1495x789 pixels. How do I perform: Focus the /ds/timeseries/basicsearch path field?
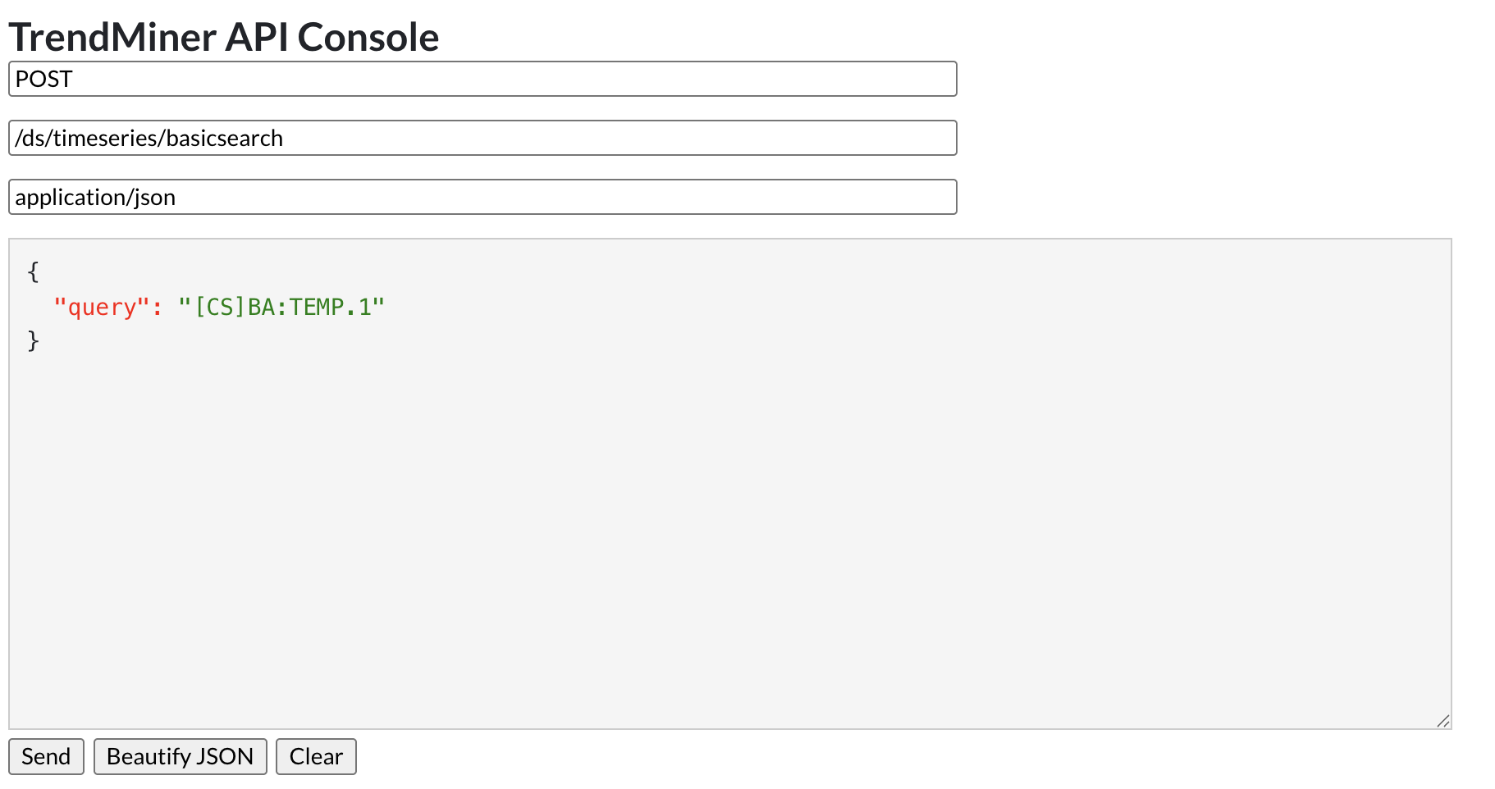pos(482,138)
